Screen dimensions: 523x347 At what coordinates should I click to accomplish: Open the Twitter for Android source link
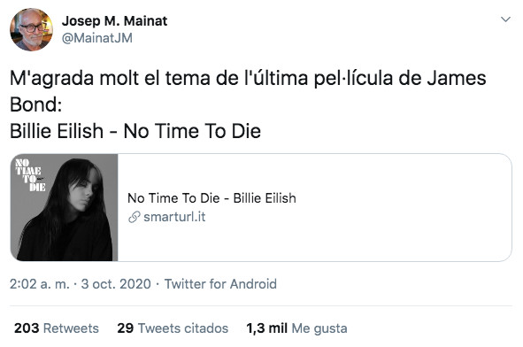coord(220,284)
